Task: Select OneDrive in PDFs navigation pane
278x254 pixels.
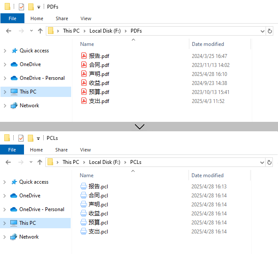Action: click(x=30, y=64)
